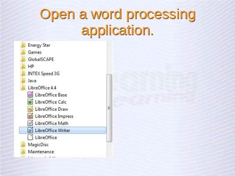The image size is (235, 176).
Task: Click the program list scrollbar thumb
Action: pos(109,108)
